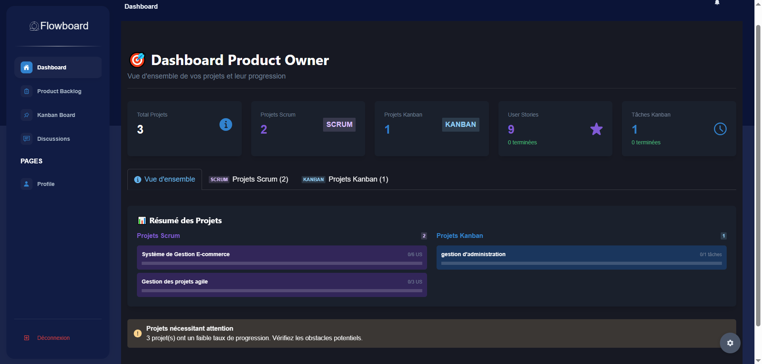Open Kanban Board from the sidebar
This screenshot has width=762, height=364.
pyautogui.click(x=58, y=115)
